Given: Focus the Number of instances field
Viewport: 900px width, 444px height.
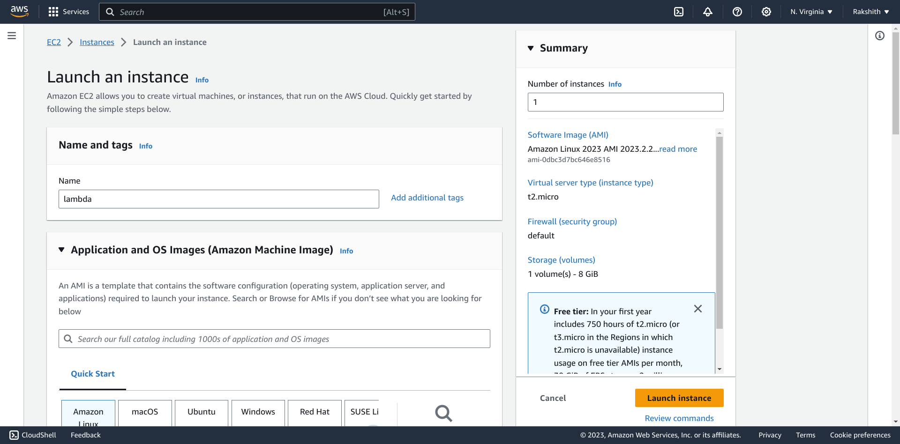Looking at the screenshot, I should [x=626, y=102].
